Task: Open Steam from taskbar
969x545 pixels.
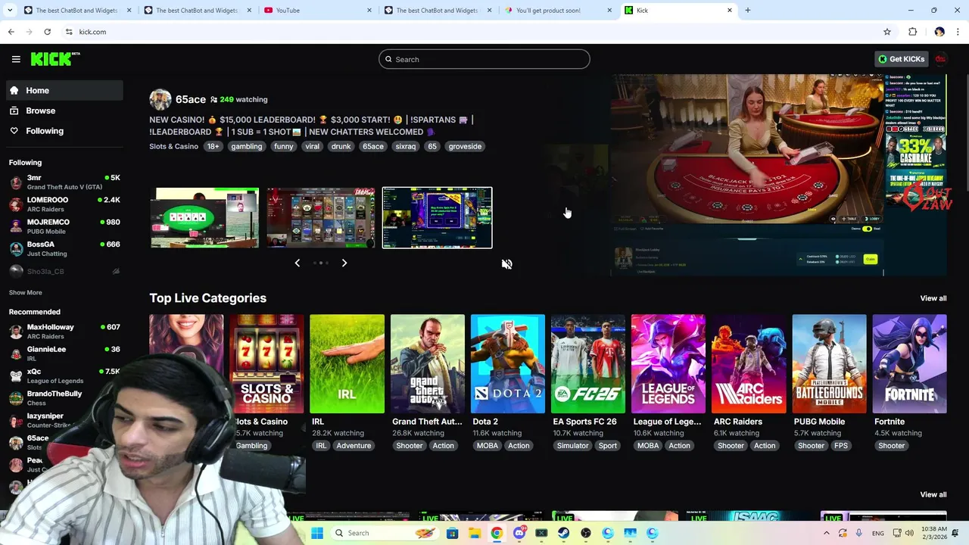Action: [563, 533]
